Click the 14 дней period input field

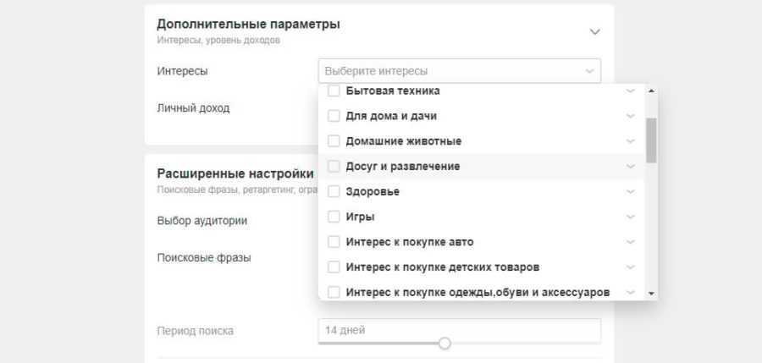click(460, 330)
